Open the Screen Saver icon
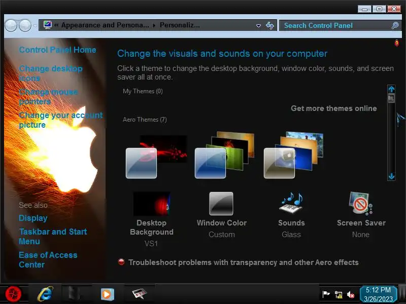 361,204
